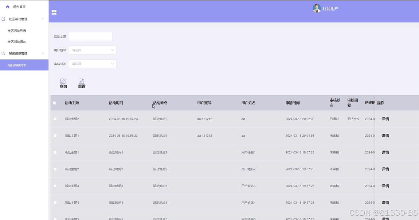Click the 活动时间 column header

[x=116, y=103]
